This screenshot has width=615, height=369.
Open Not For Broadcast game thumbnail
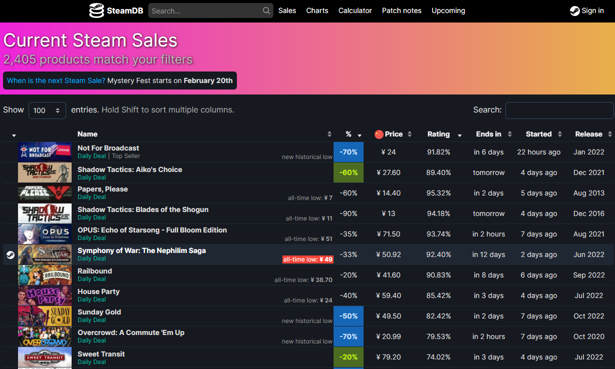click(x=45, y=152)
